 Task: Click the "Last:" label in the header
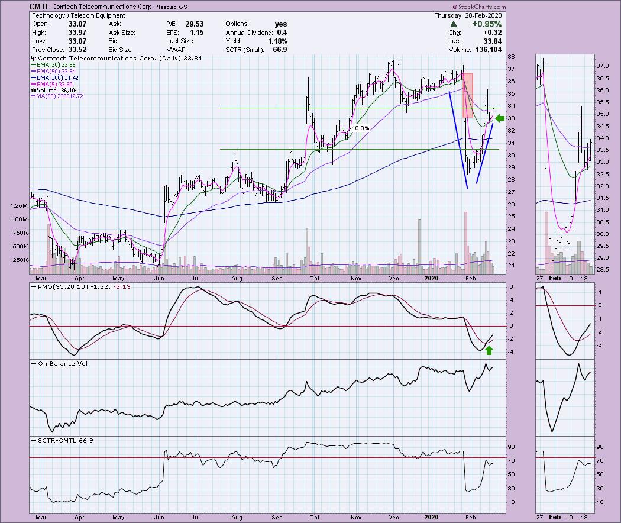(455, 41)
